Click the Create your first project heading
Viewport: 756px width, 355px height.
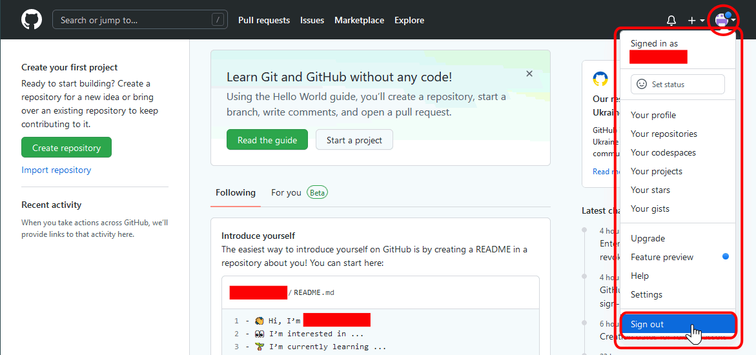[70, 68]
